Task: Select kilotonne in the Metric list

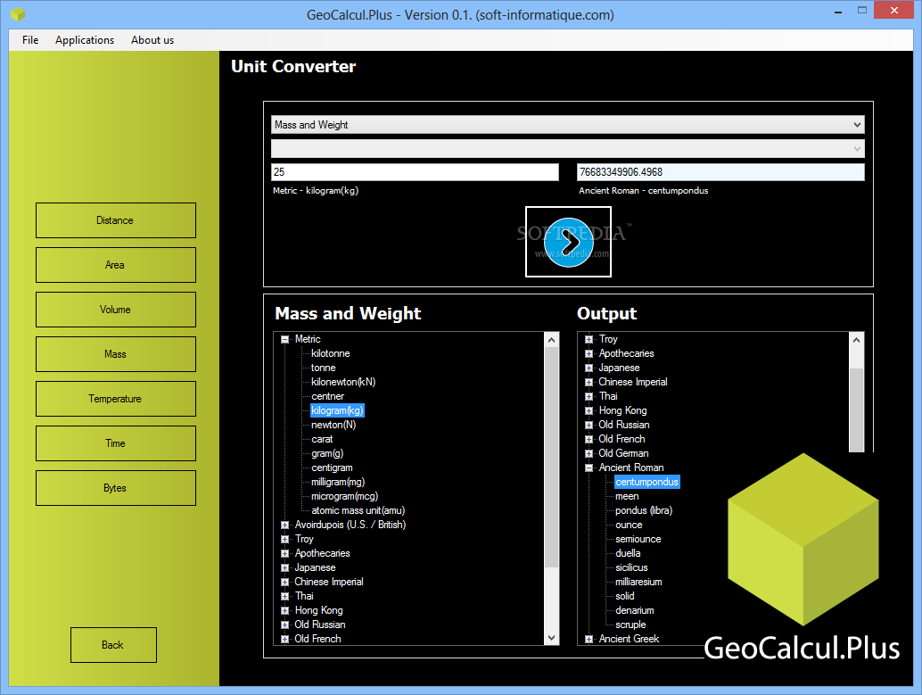Action: [x=331, y=353]
